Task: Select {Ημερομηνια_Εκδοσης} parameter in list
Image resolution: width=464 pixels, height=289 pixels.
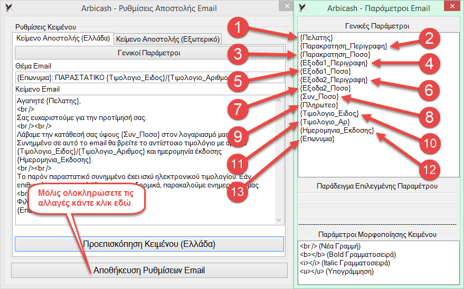Action: (337, 131)
